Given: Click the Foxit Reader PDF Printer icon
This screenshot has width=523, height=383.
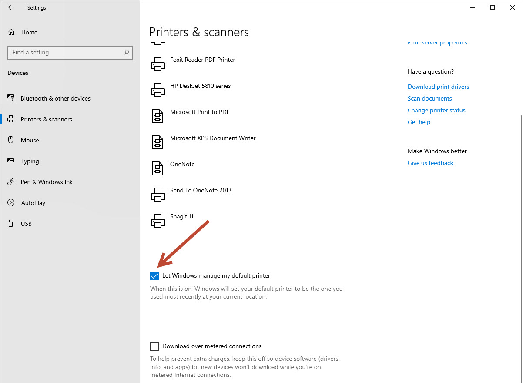Looking at the screenshot, I should [158, 64].
